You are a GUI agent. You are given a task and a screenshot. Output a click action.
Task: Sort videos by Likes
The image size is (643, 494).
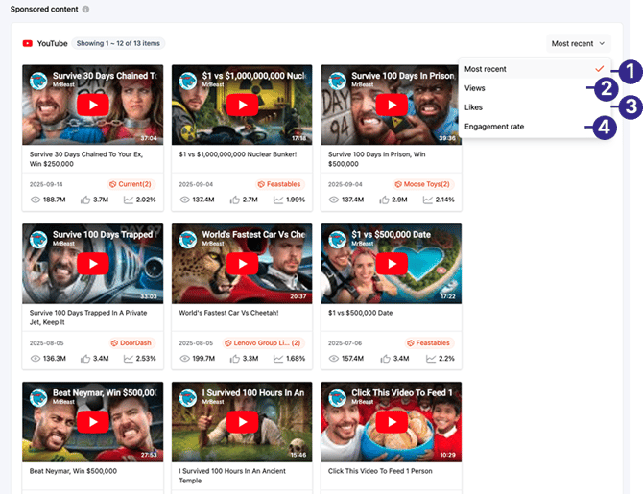tap(474, 107)
